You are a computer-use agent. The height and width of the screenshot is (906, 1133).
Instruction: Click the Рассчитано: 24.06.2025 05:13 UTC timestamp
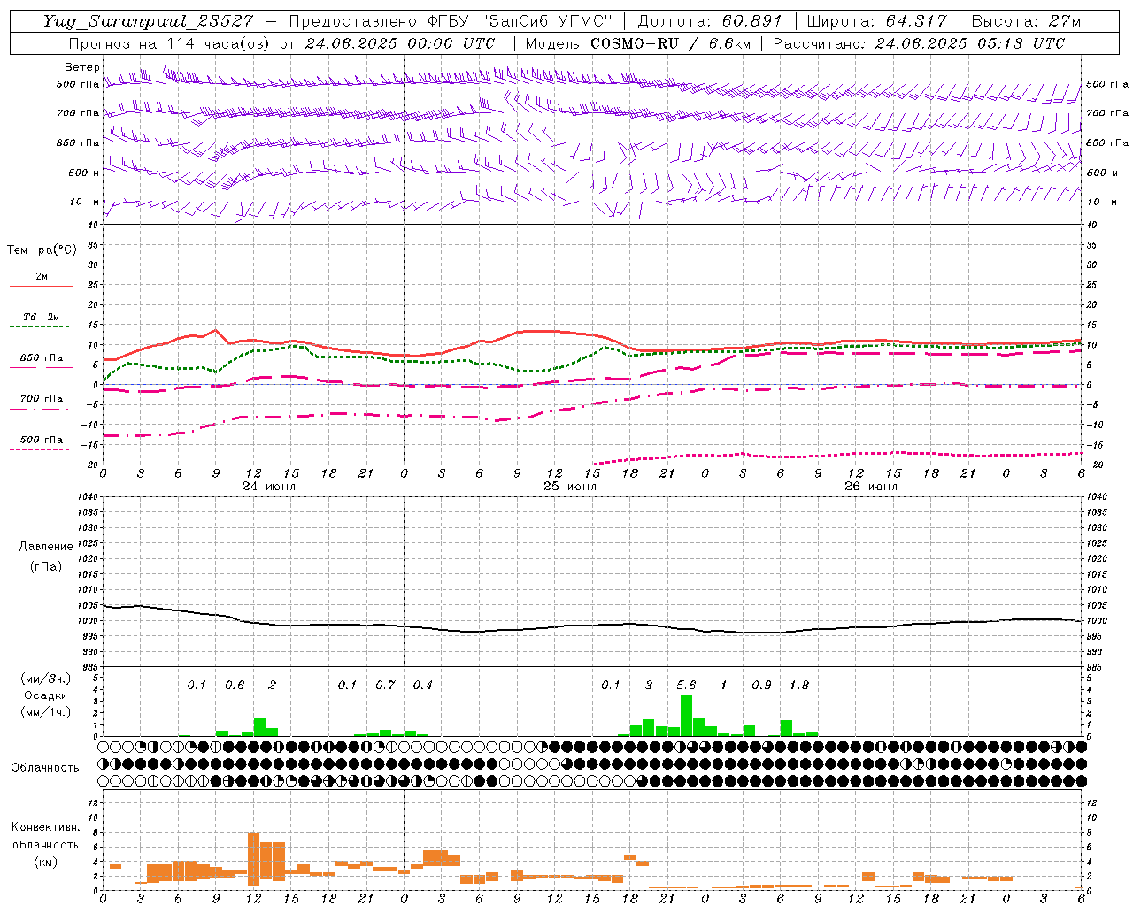tap(919, 43)
